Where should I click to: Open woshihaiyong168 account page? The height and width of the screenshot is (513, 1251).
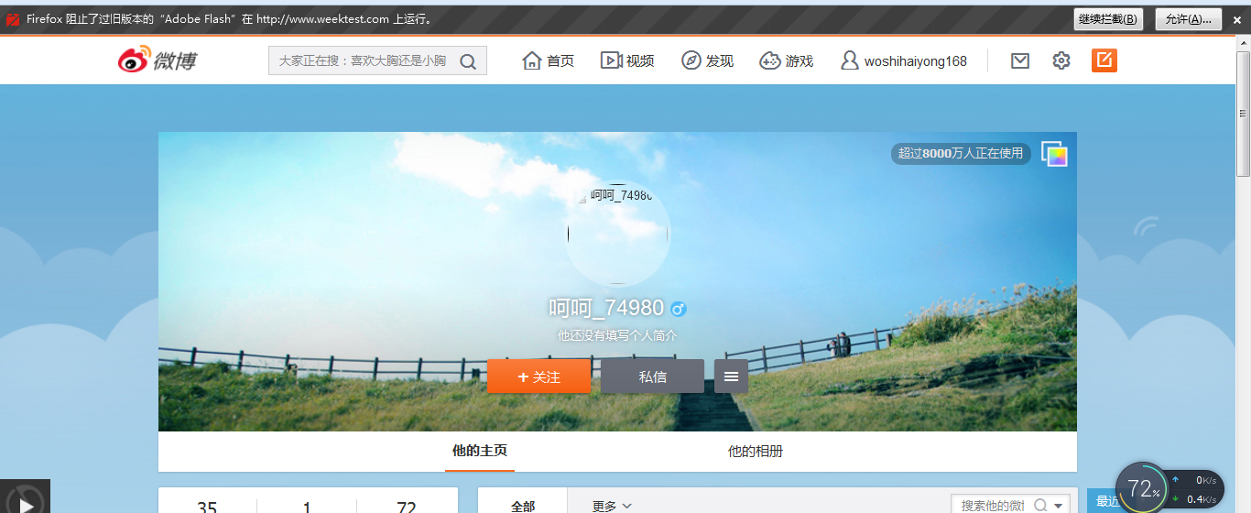pos(904,60)
